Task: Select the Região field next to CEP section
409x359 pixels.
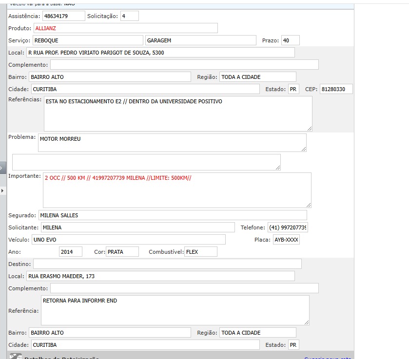Action: 258,77
